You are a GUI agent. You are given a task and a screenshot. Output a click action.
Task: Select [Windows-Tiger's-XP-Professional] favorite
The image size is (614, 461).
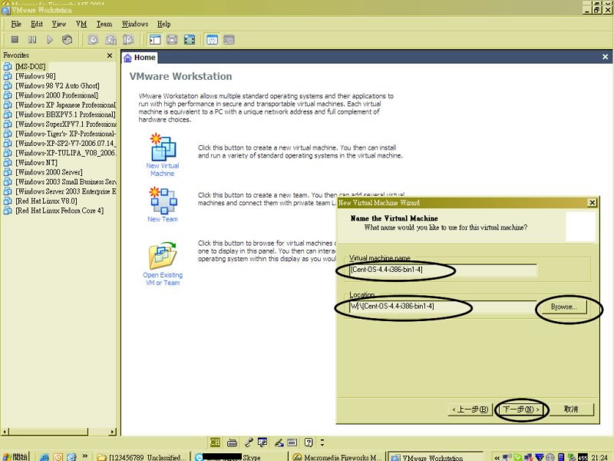pos(65,134)
